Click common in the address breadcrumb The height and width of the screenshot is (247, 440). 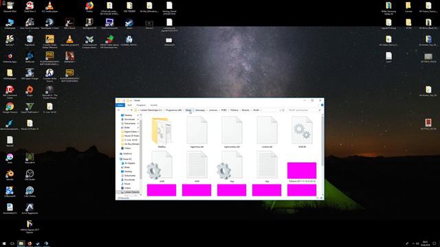[x=213, y=110]
